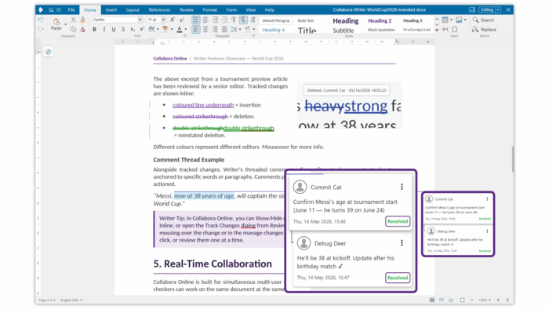Click the Undo arrow icon
The width and height of the screenshot is (549, 309).
pyautogui.click(x=41, y=20)
